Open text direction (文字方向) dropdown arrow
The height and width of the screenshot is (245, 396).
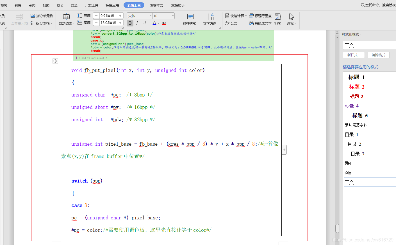coord(218,24)
